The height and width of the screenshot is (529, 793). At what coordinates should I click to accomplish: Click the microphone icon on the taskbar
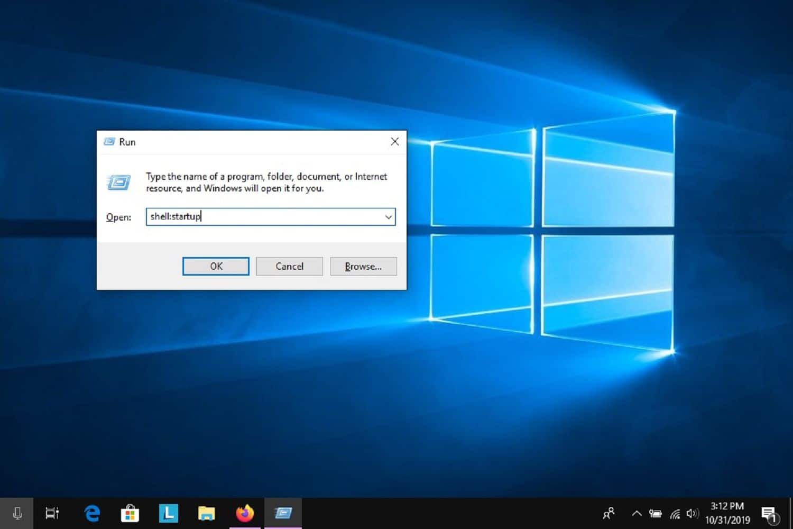coord(17,513)
